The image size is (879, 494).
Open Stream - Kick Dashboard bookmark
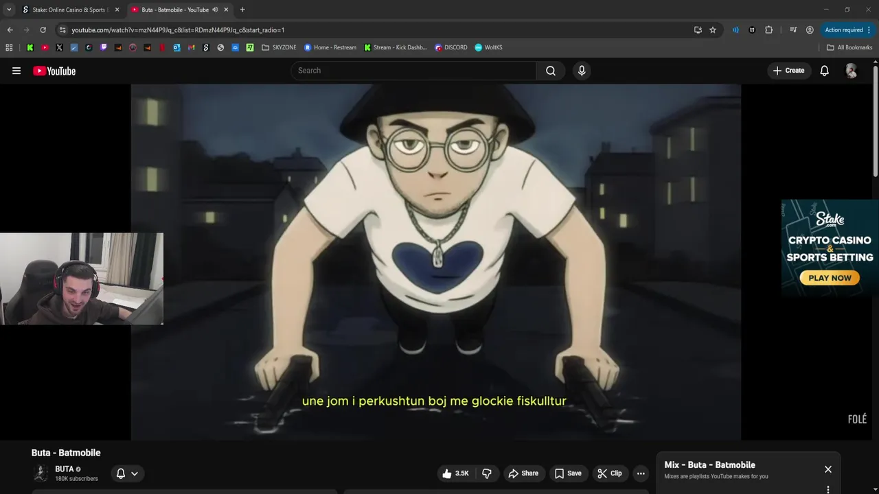click(x=396, y=47)
